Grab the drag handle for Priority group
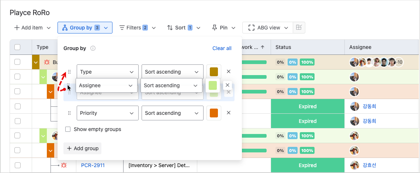This screenshot has height=173, width=420. [69, 113]
